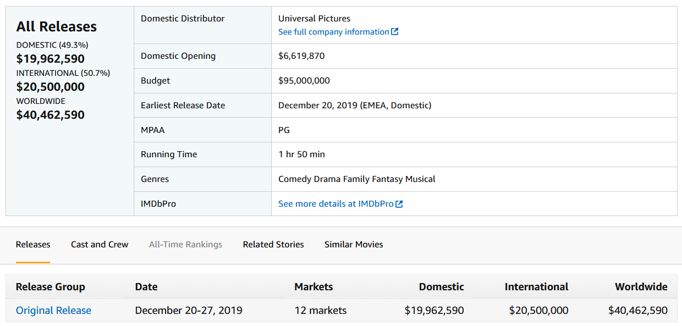Click the $6,619,870 domestic opening value
This screenshot has height=326, width=682.
tap(301, 56)
